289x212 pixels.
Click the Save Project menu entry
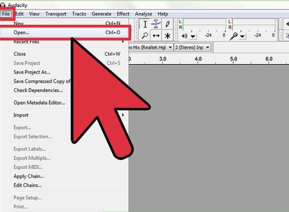click(x=70, y=63)
